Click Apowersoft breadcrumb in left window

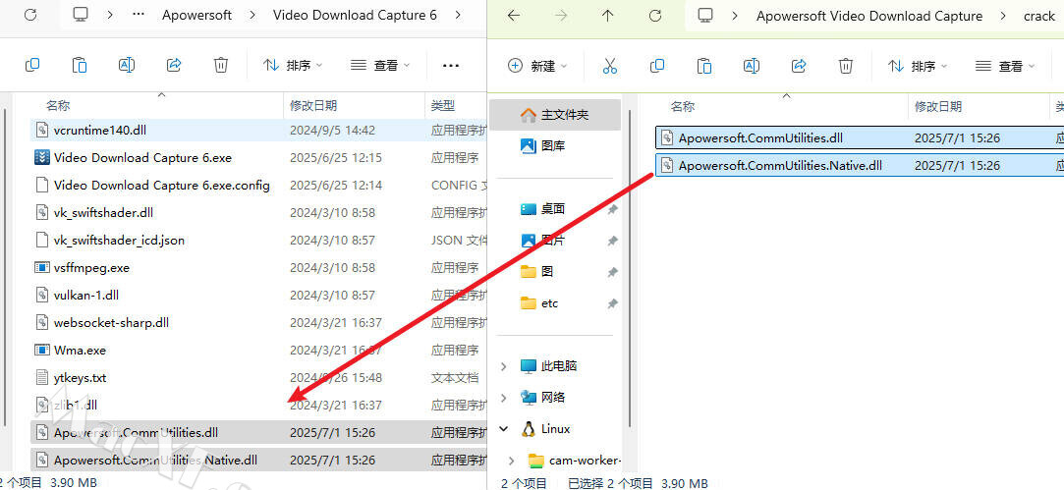(196, 15)
